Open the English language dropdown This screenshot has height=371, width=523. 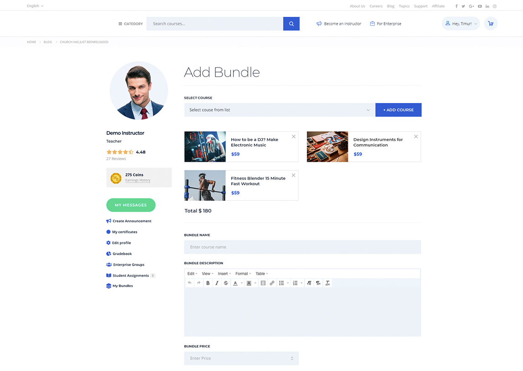(35, 6)
